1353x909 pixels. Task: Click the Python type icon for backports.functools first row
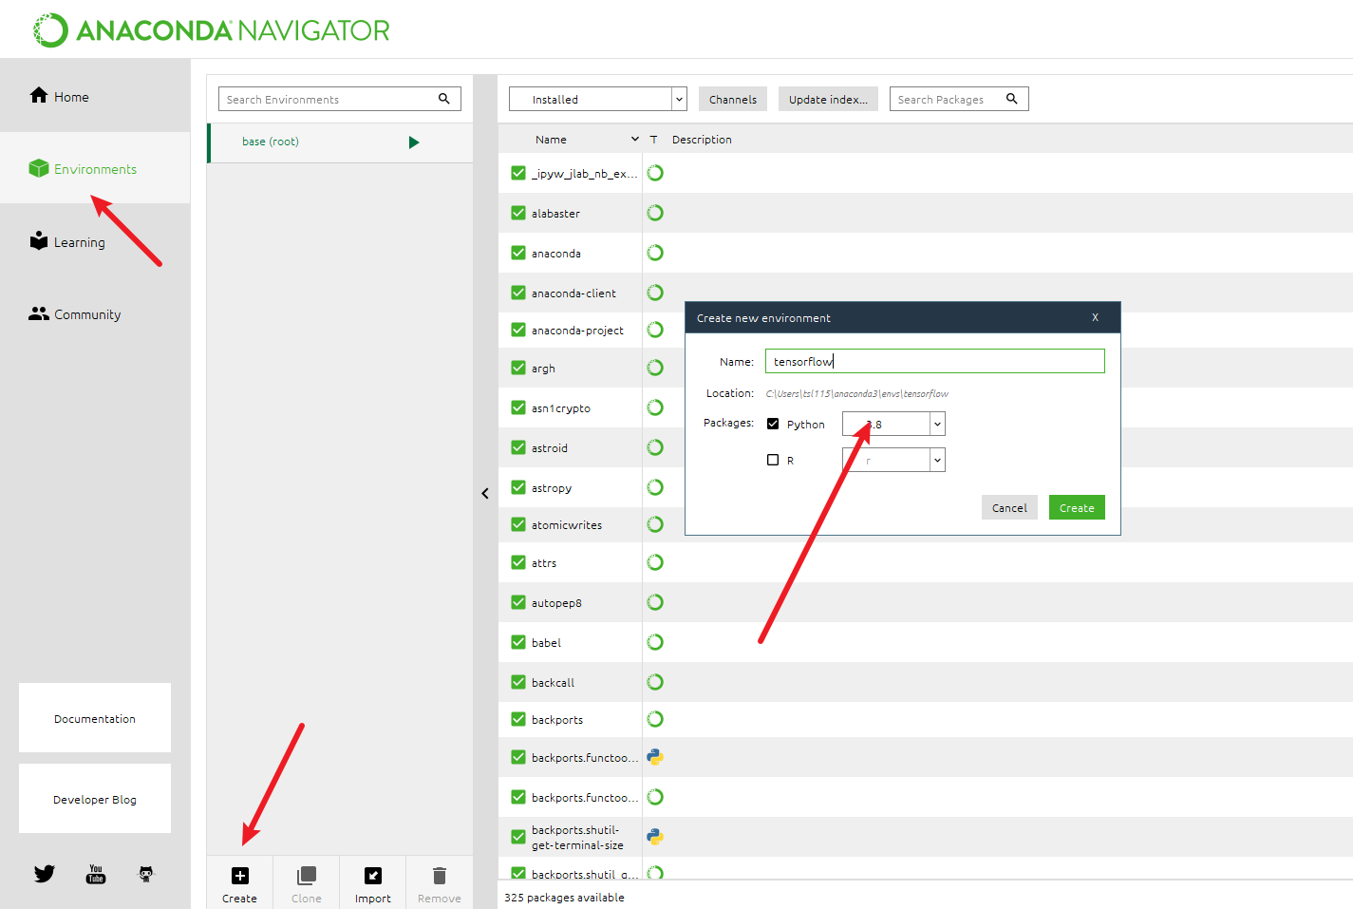(655, 757)
